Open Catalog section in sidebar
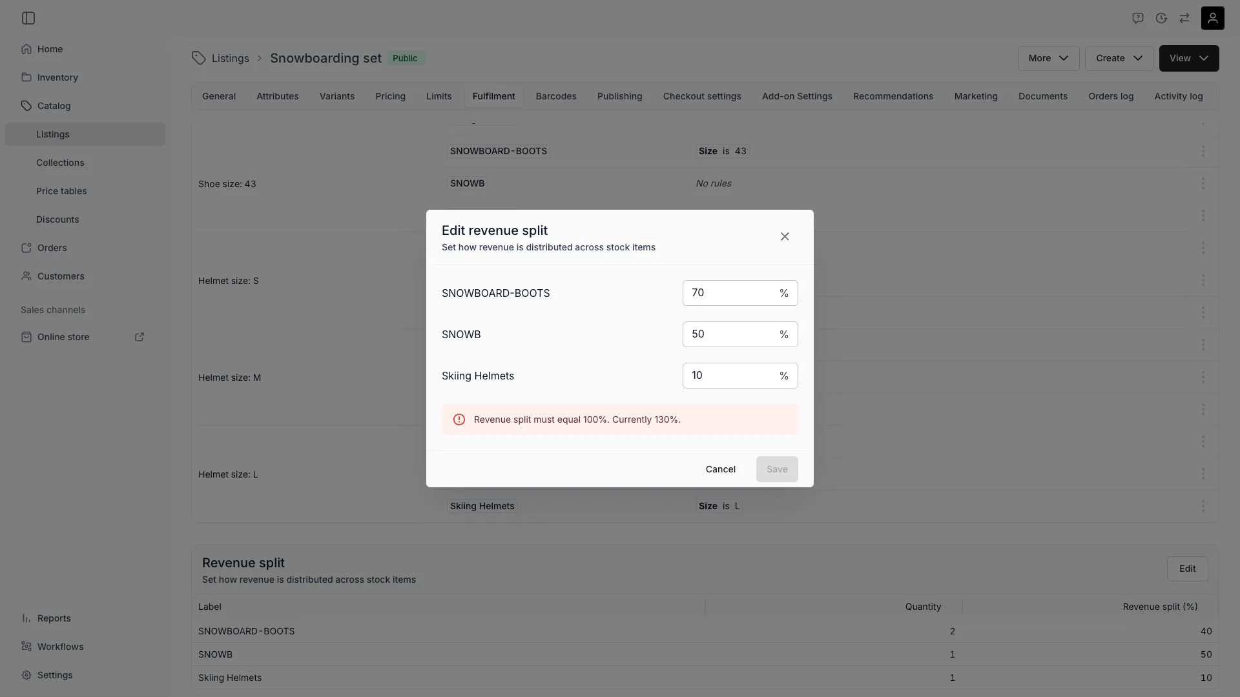The image size is (1240, 697). 85,106
